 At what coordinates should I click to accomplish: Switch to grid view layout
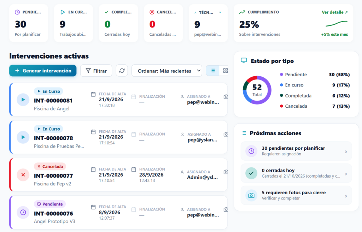point(225,71)
